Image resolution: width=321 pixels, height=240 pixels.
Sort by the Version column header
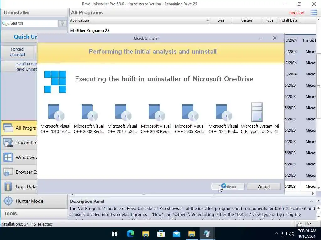click(247, 20)
